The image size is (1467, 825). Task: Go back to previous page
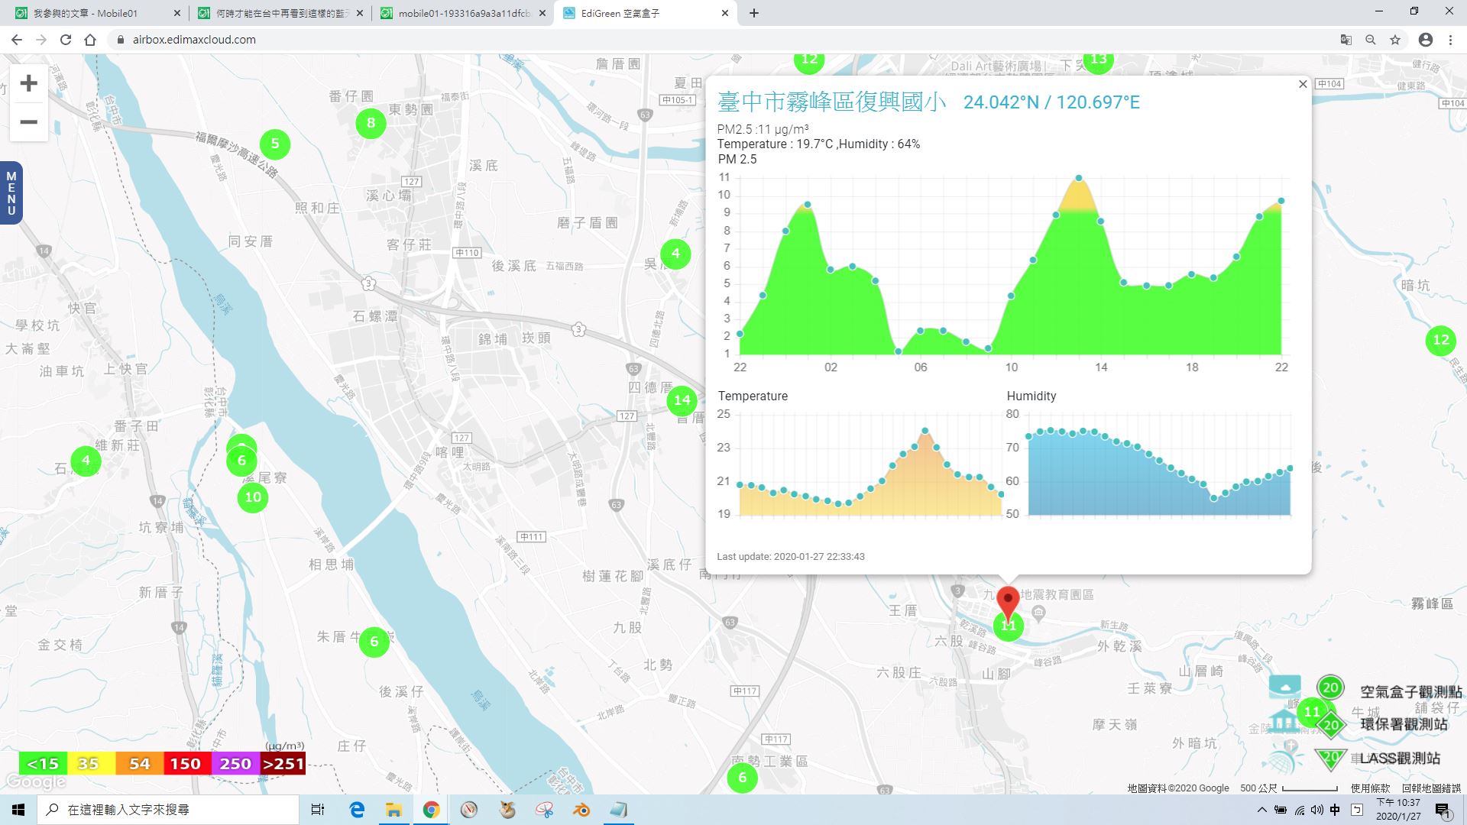point(17,40)
